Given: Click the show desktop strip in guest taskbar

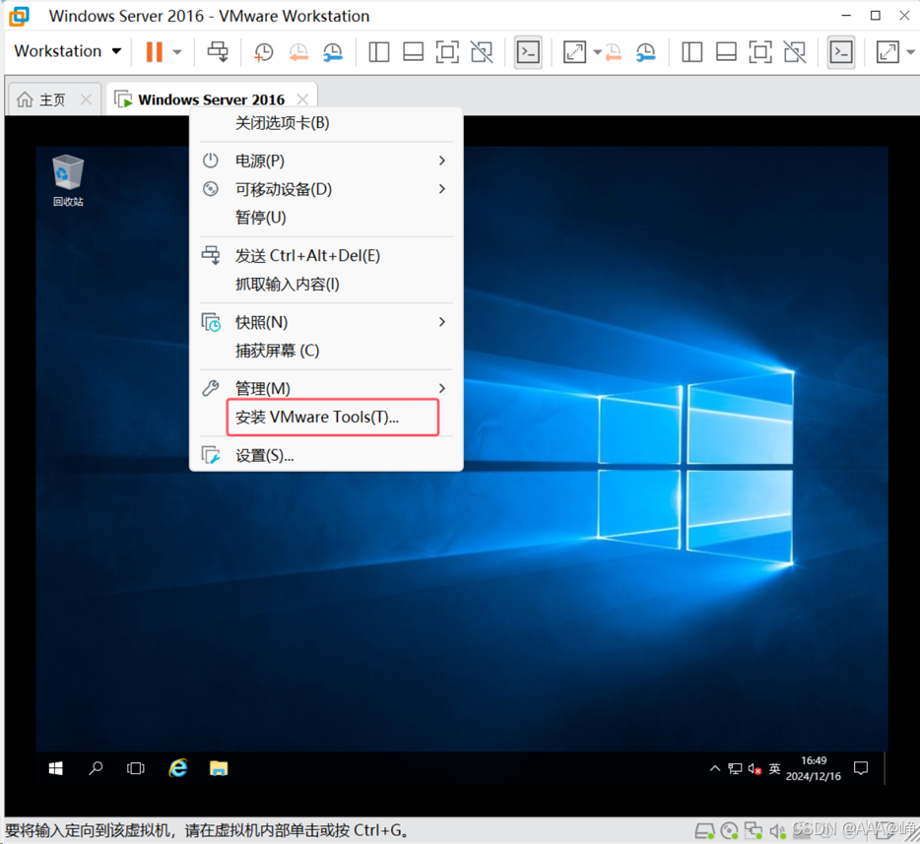Looking at the screenshot, I should pos(885,768).
